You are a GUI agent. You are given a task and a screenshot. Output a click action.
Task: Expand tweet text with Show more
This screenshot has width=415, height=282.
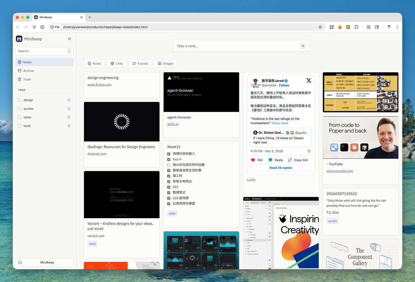click(280, 123)
